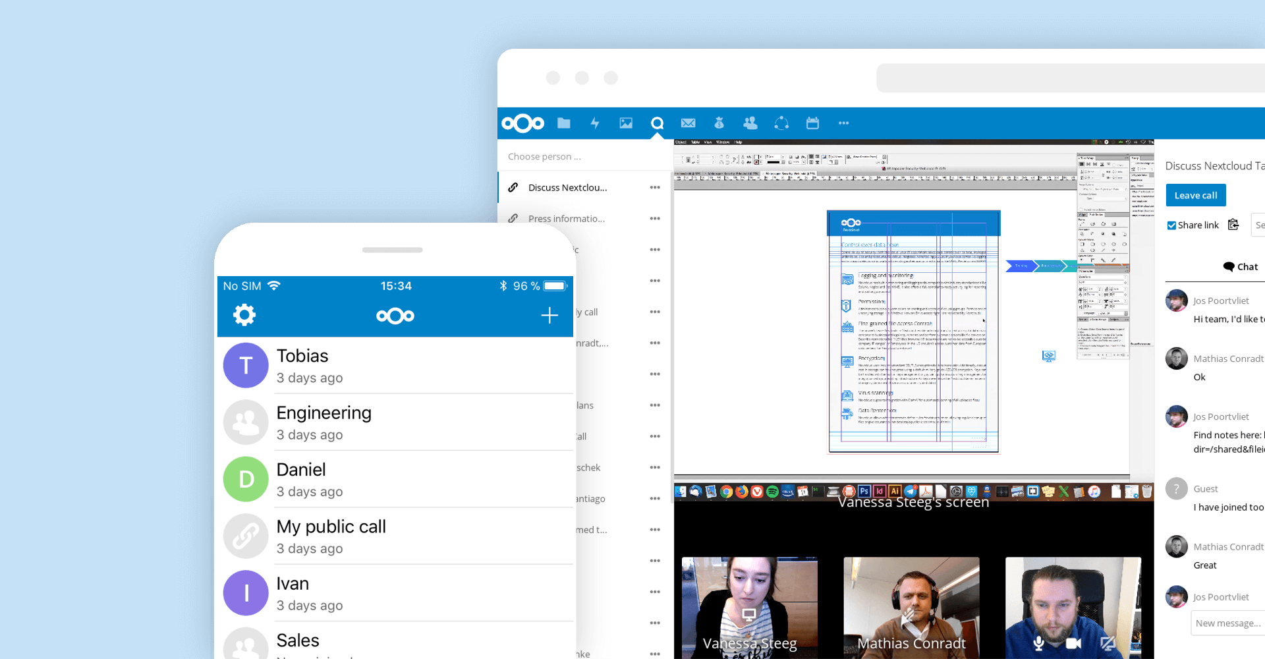Open options menu for Discuss Nextcloud room
The image size is (1265, 659).
[x=655, y=188]
